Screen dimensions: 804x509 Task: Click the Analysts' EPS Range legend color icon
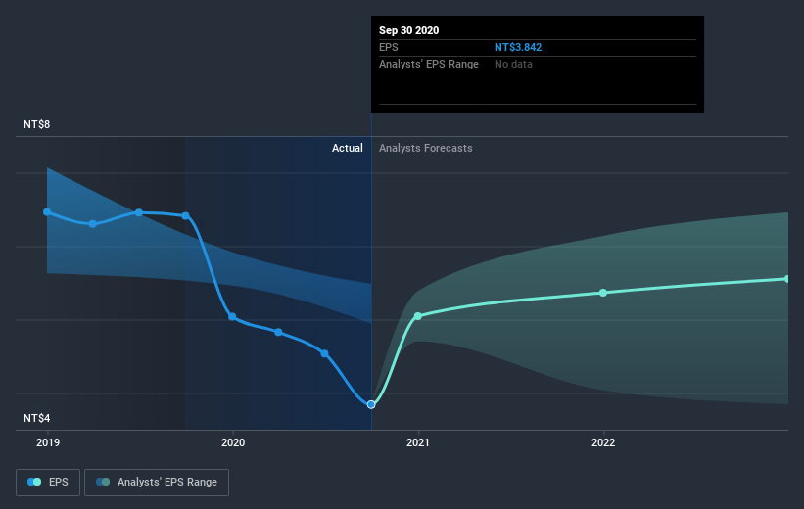[x=103, y=482]
